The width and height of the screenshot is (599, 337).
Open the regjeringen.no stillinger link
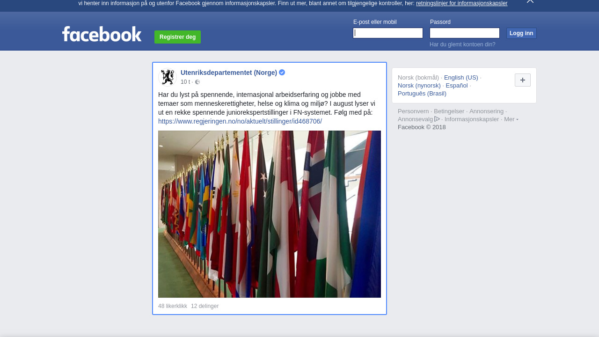[240, 121]
